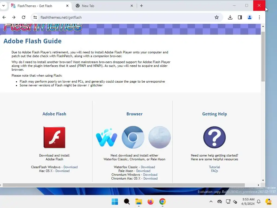
Task: Open the tab search chevron
Action: (x=3, y=6)
